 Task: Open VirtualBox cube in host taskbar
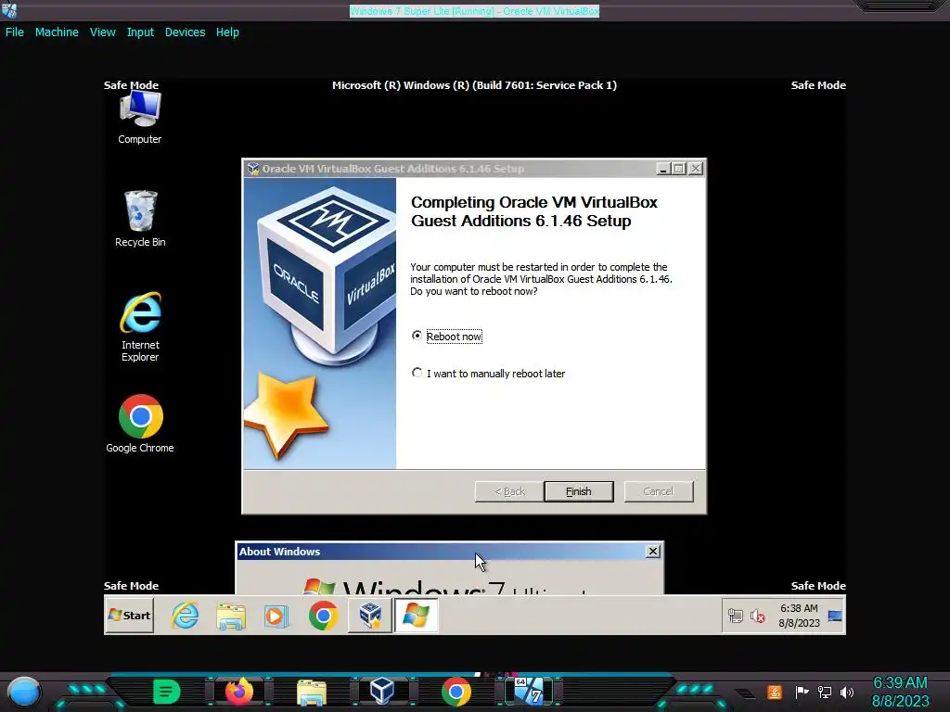382,692
